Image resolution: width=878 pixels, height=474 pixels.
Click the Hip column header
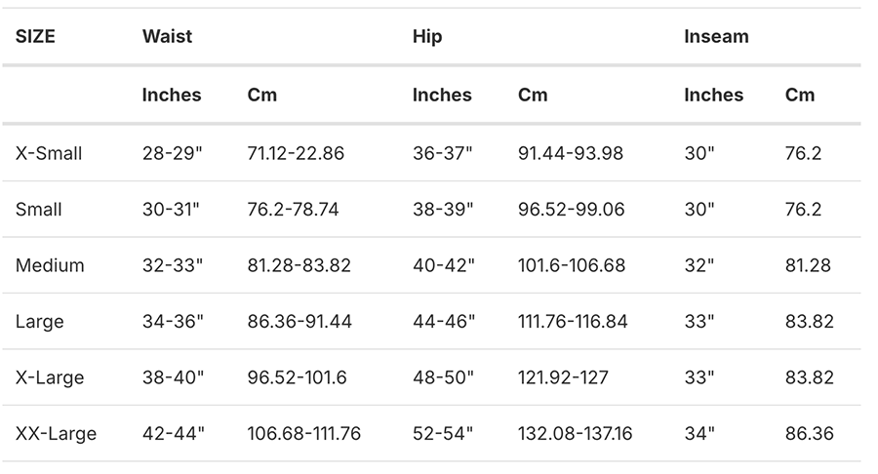(x=426, y=37)
